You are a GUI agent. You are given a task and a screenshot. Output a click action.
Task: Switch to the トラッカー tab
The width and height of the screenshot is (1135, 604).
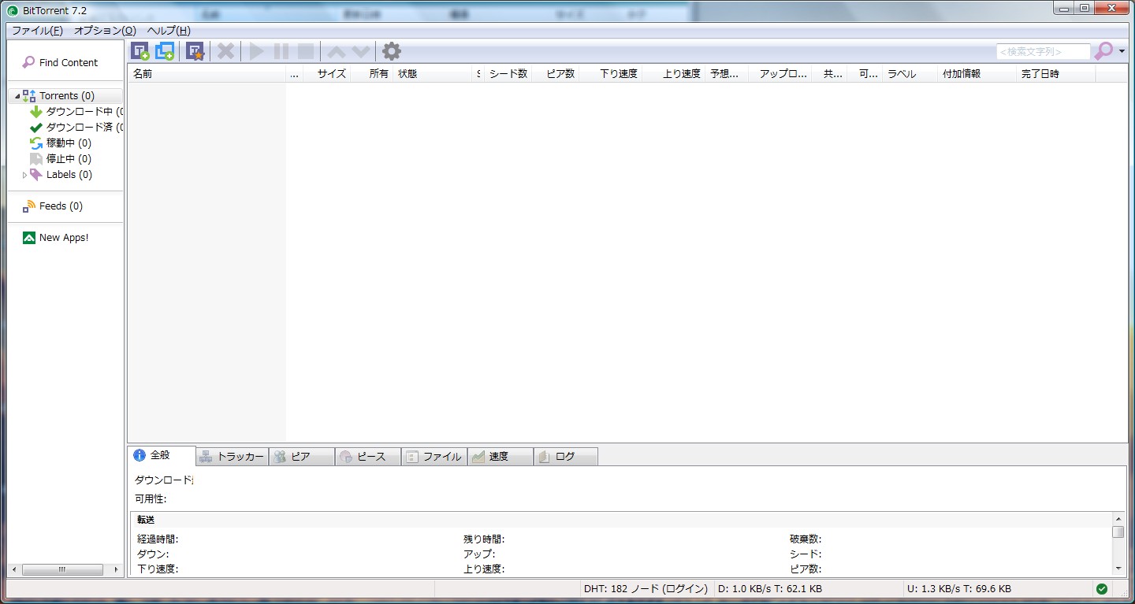(232, 457)
